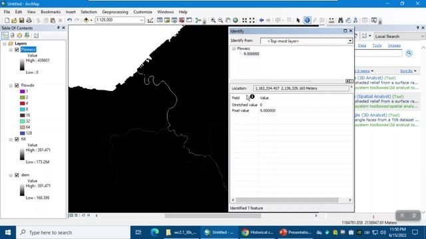The image size is (426, 239).
Task: Select the Select Elements arrow tool
Action: pyautogui.click(x=298, y=21)
